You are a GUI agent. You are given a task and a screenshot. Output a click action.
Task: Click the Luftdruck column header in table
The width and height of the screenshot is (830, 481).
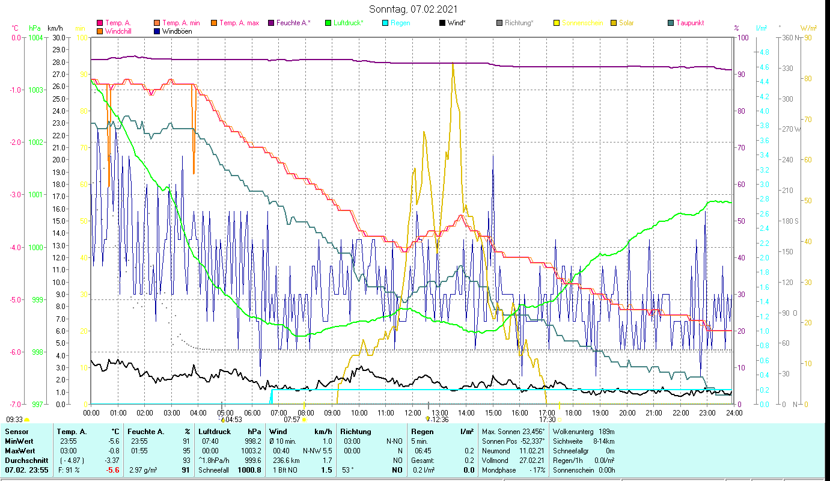pos(213,431)
